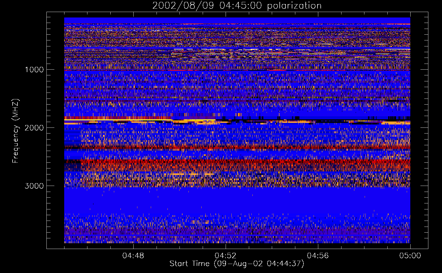This screenshot has height=273, width=442.
Task: Click the solid blue band below 3000 MHz
Action: (237, 201)
